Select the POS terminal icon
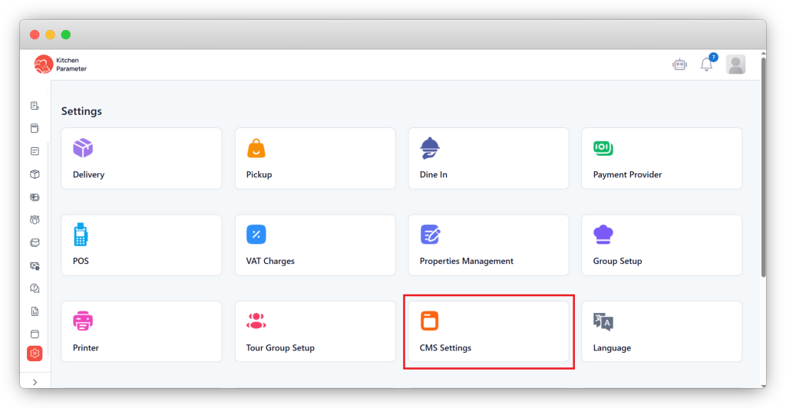This screenshot has width=786, height=408. pos(81,235)
